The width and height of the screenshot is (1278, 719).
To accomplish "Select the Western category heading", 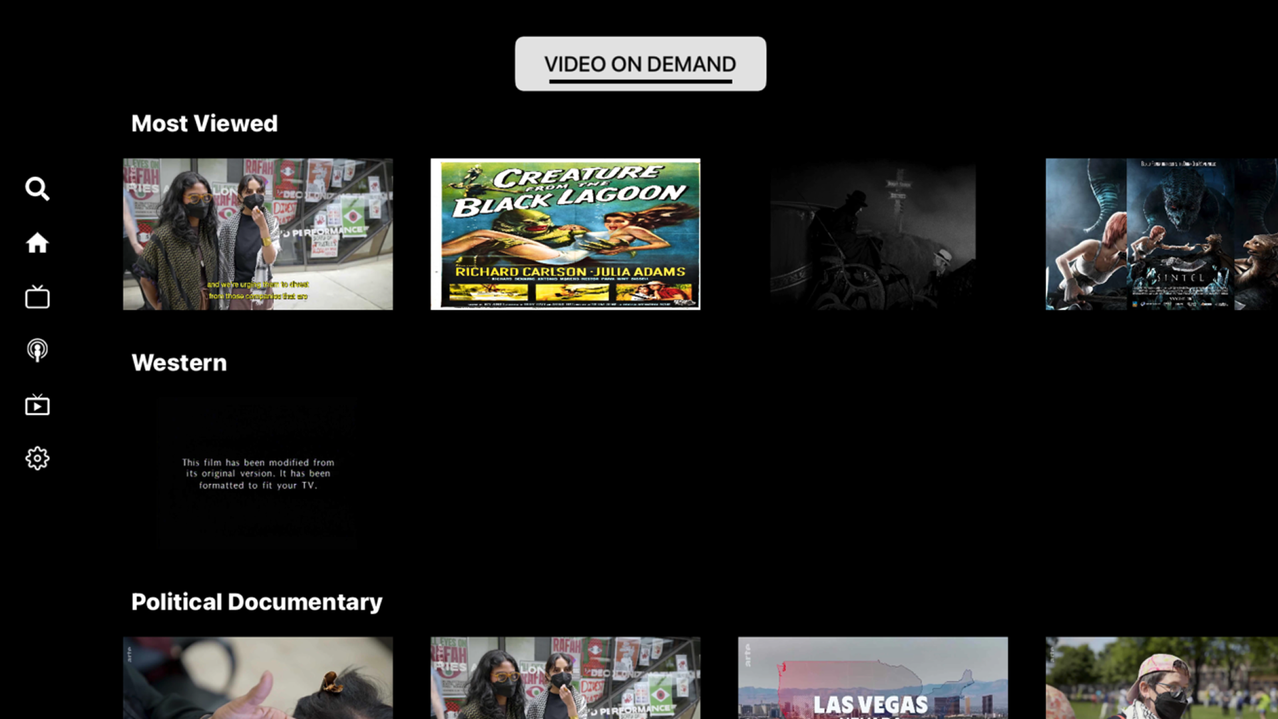I will pyautogui.click(x=179, y=363).
